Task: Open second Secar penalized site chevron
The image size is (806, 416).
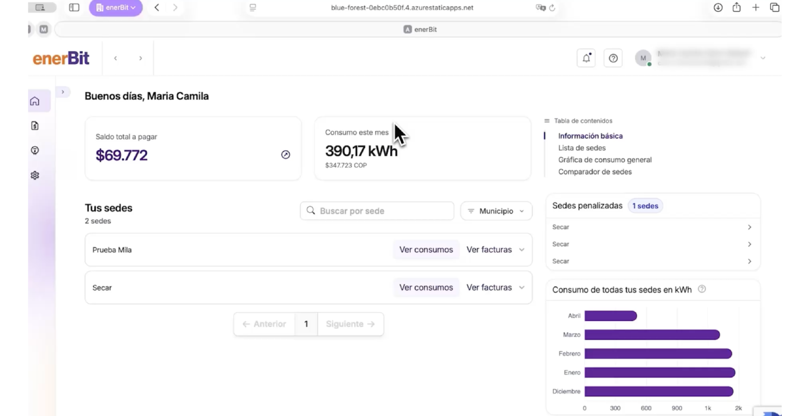Action: [750, 244]
